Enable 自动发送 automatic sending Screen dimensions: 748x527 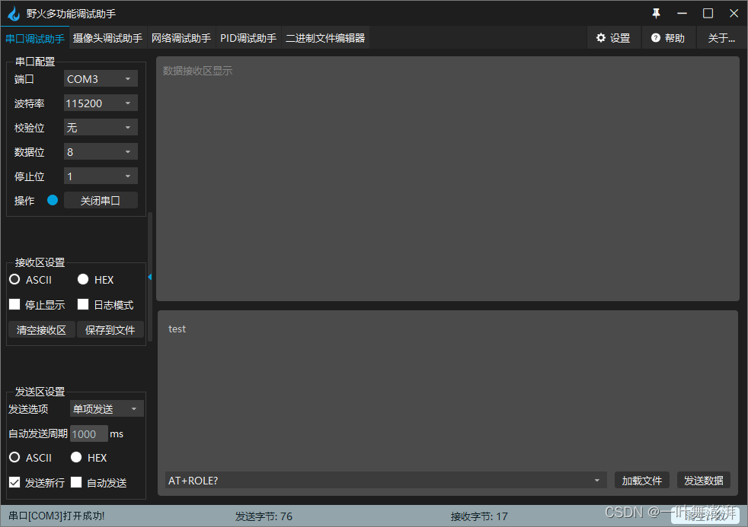point(76,482)
